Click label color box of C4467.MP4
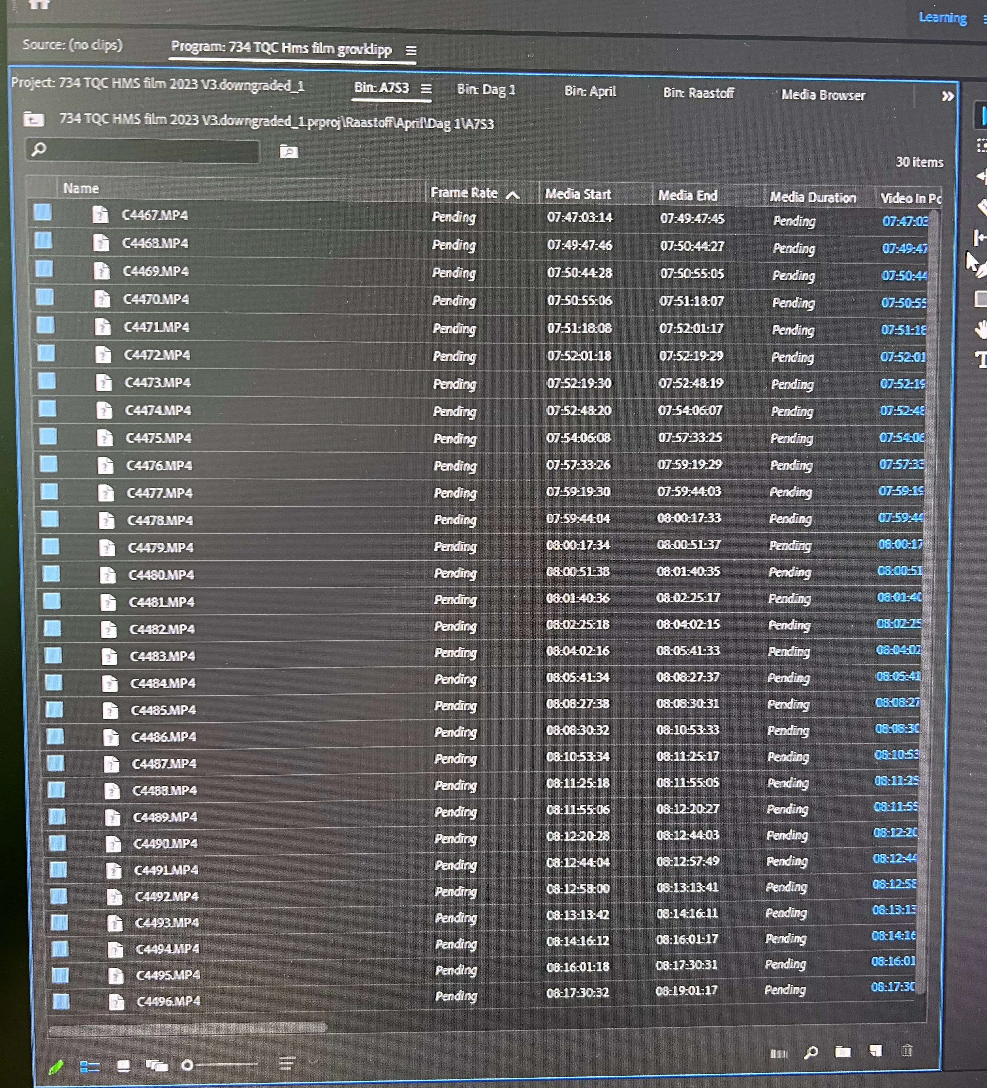 43,212
